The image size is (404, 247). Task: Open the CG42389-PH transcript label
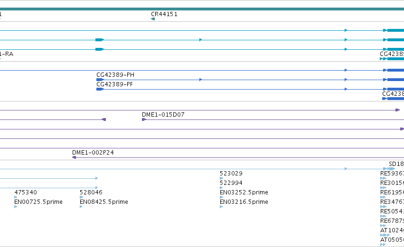115,75
